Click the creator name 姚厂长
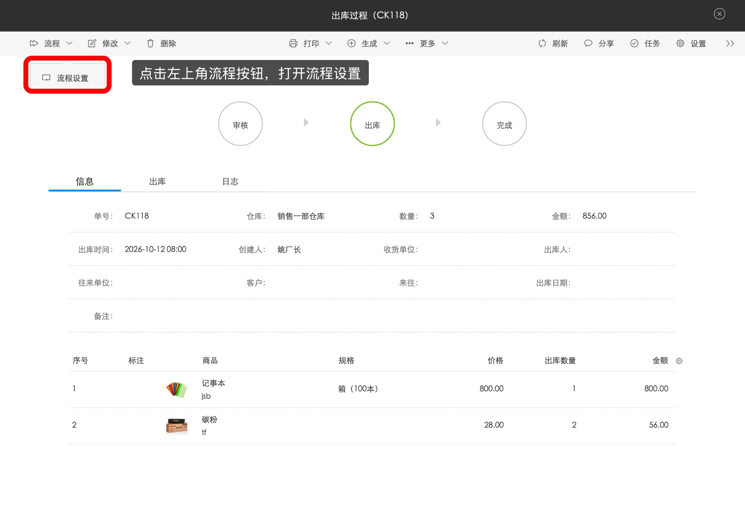The width and height of the screenshot is (745, 515). tap(289, 250)
